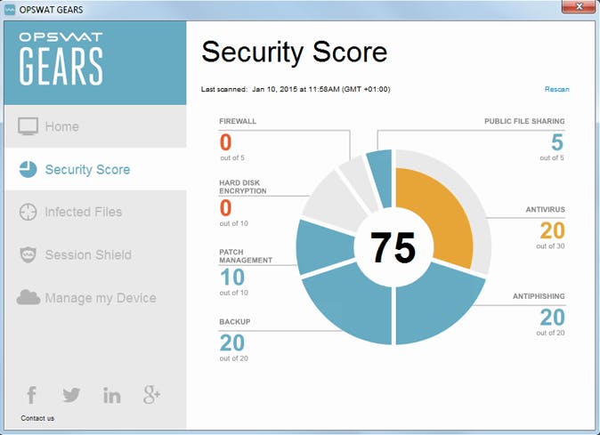
Task: Go to the Home tab
Action: click(x=95, y=126)
